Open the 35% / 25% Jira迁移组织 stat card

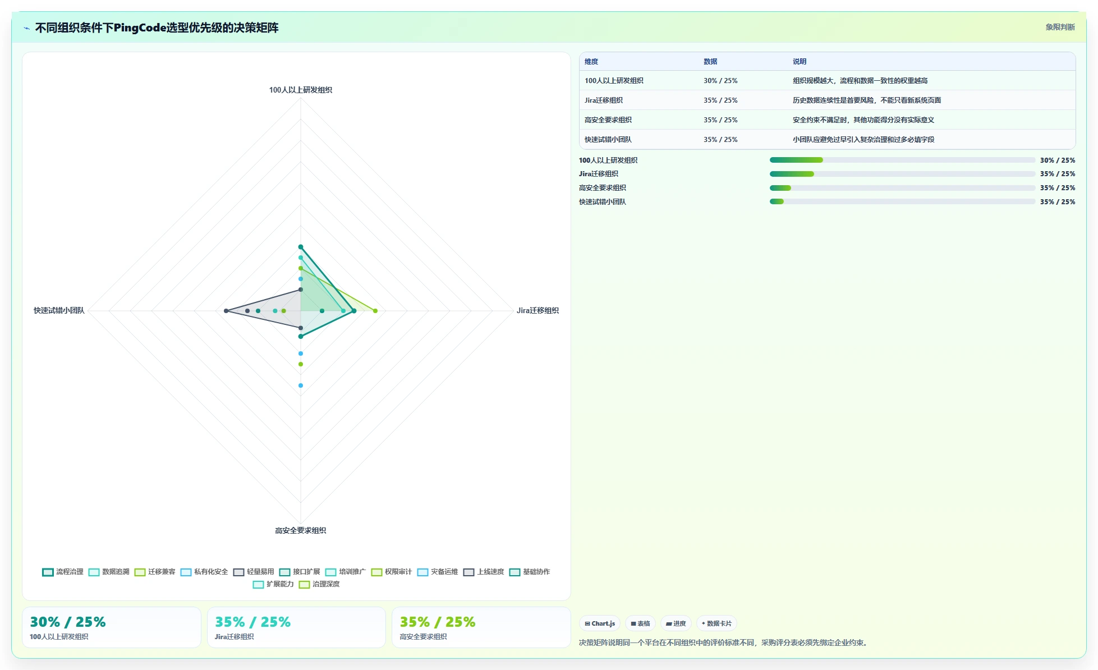point(296,627)
